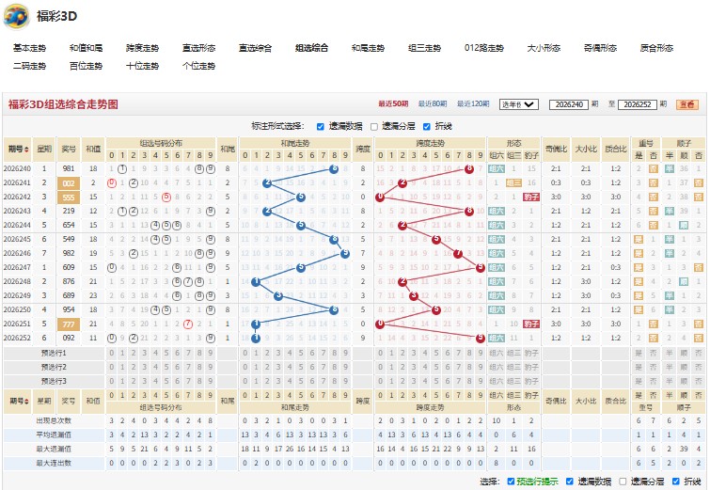Click the 预选行2 row label
Image resolution: width=710 pixels, height=490 pixels.
click(x=54, y=367)
